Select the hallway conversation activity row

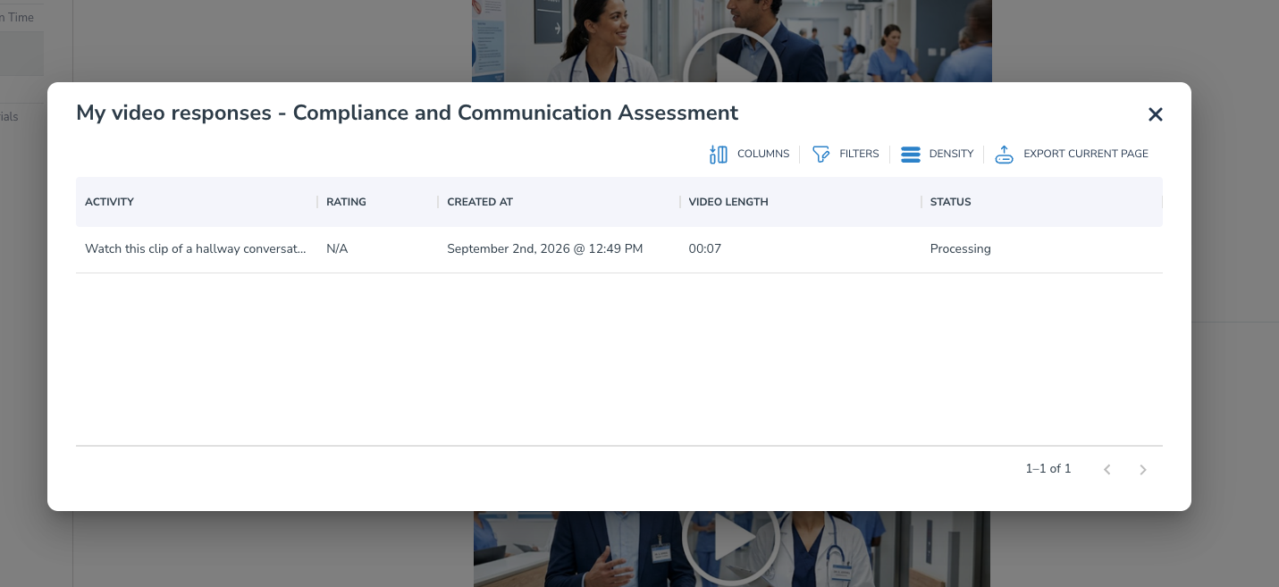pyautogui.click(x=618, y=249)
